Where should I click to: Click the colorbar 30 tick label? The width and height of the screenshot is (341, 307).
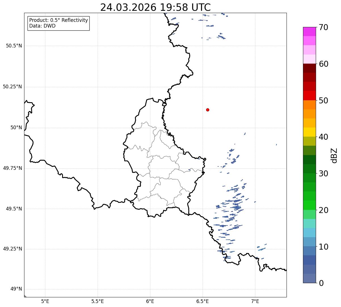click(x=323, y=174)
